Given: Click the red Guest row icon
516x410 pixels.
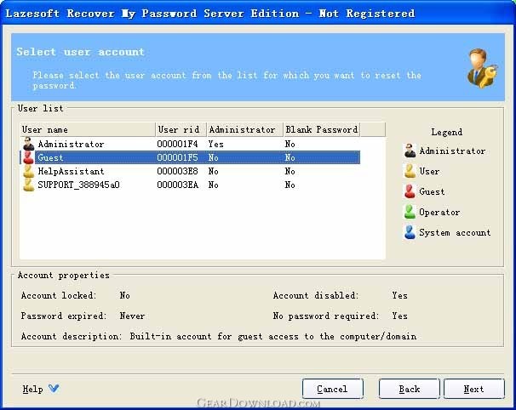Looking at the screenshot, I should click(29, 157).
